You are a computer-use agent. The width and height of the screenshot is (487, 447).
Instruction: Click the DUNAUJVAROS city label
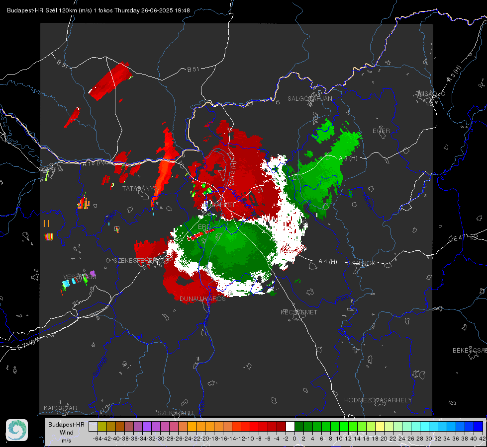point(202,298)
